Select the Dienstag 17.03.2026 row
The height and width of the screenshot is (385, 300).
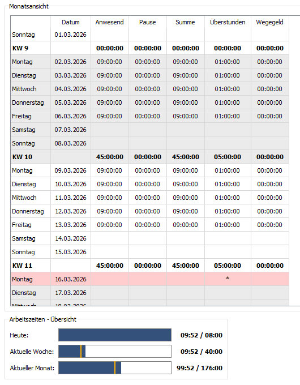pos(150,293)
